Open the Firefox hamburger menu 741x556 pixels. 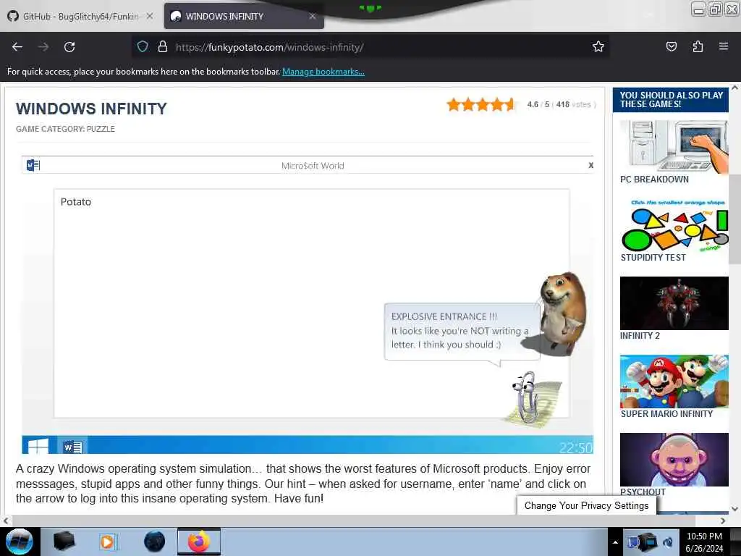tap(724, 46)
